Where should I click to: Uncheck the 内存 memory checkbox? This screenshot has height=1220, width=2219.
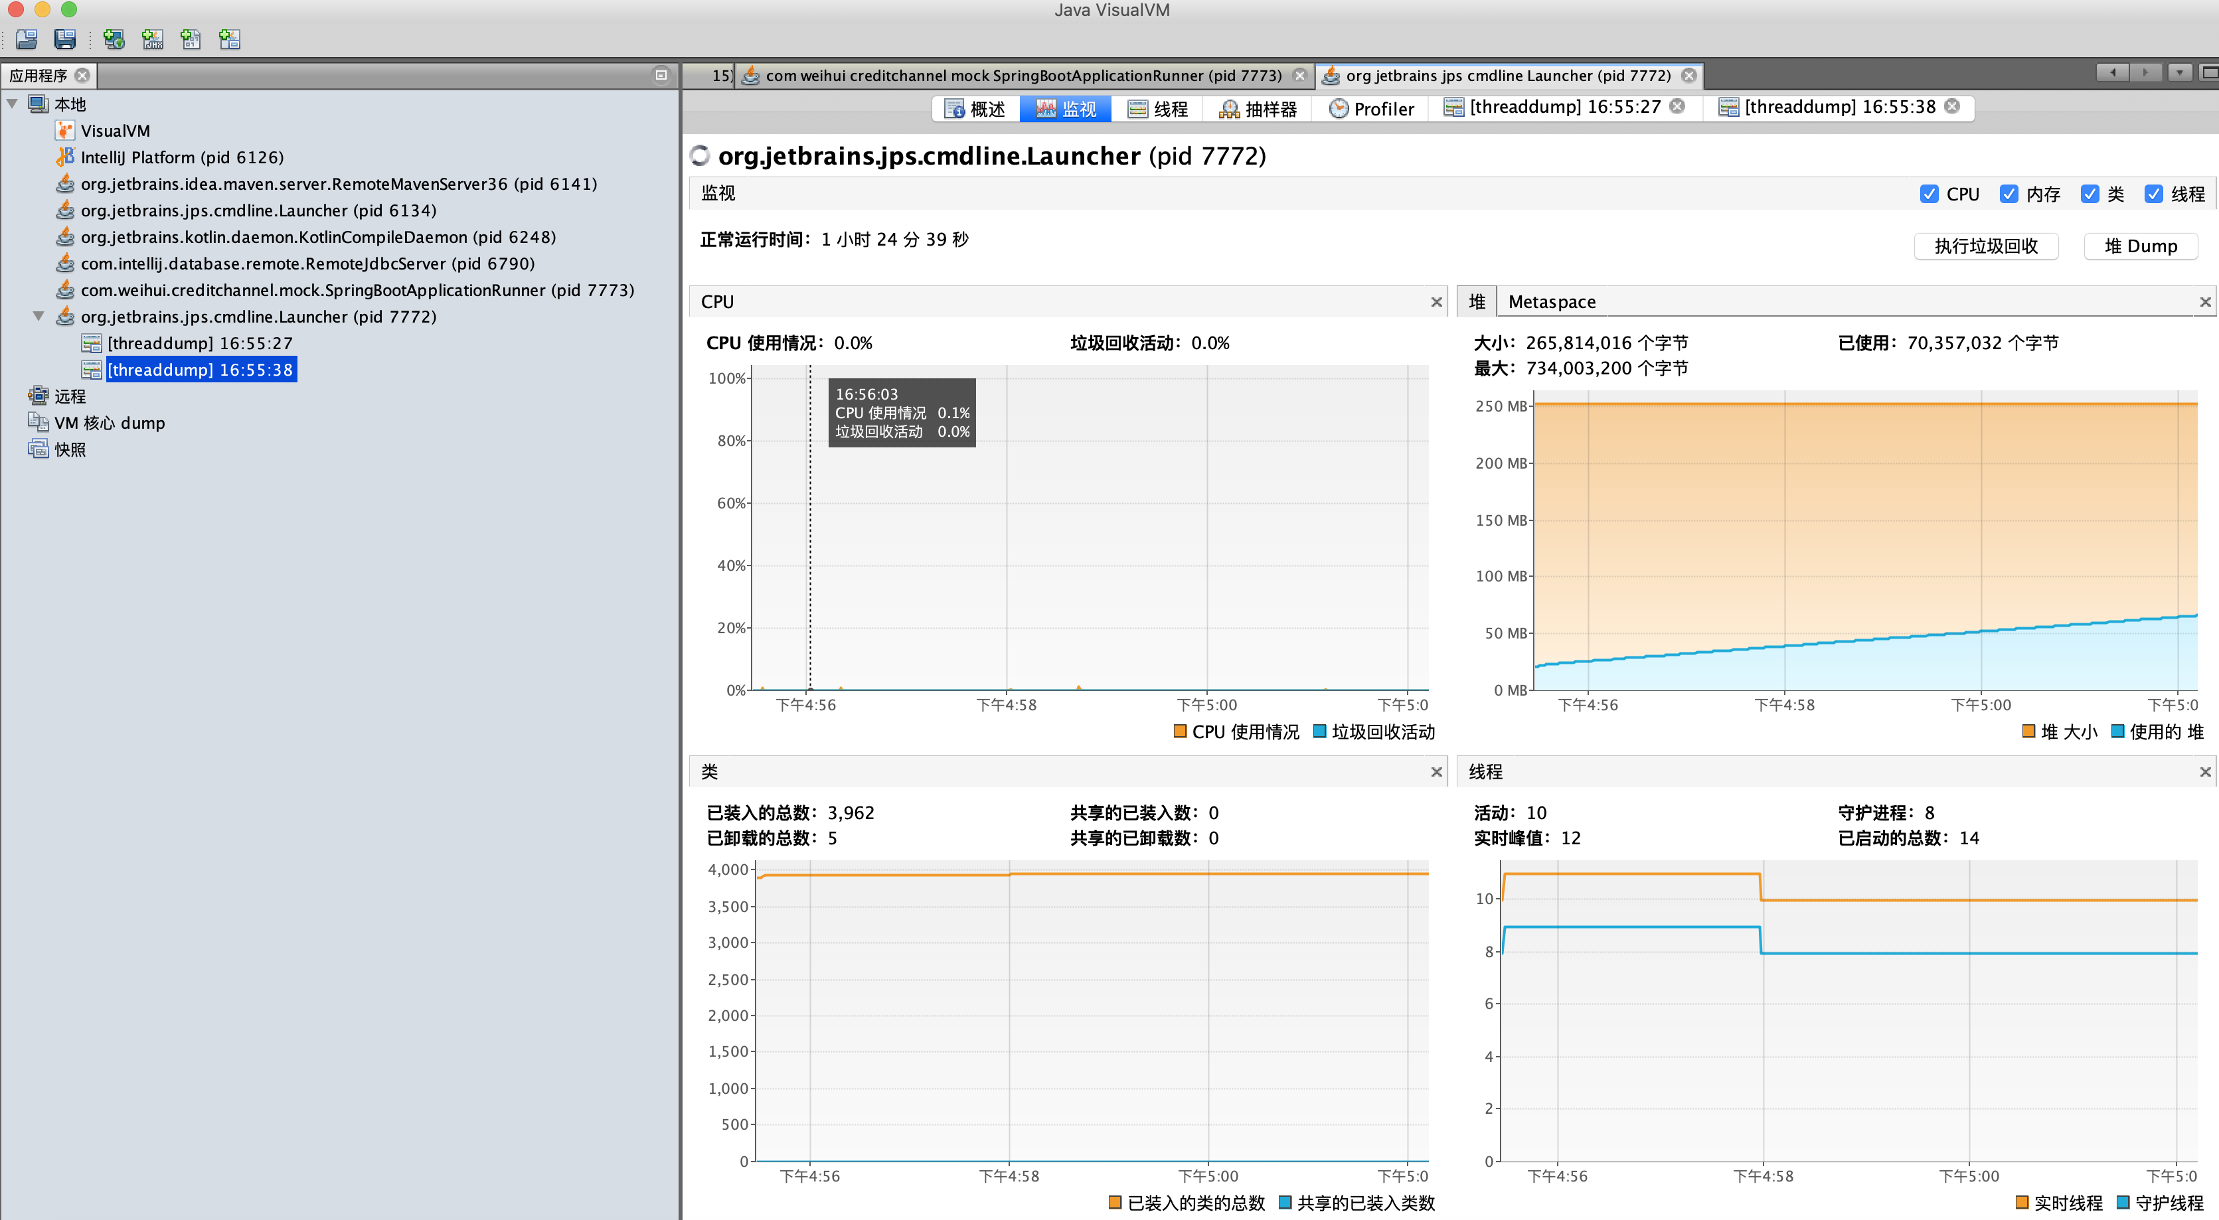click(2010, 194)
